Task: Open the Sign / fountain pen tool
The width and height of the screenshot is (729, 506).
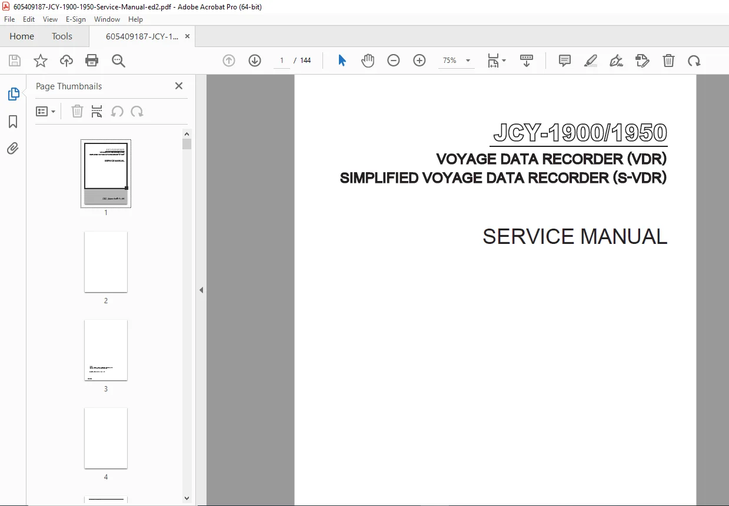Action: point(617,61)
